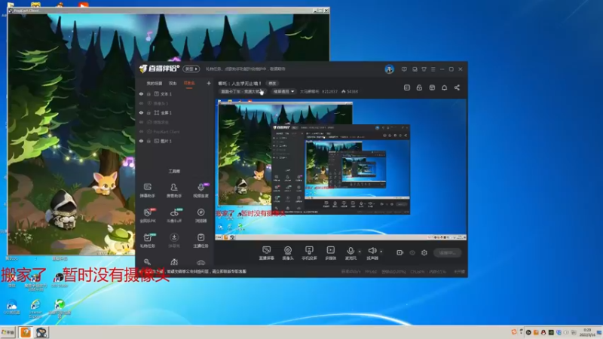The width and height of the screenshot is (603, 339).
Task: Click the shirt skin icon in title bar
Action: pyautogui.click(x=424, y=69)
